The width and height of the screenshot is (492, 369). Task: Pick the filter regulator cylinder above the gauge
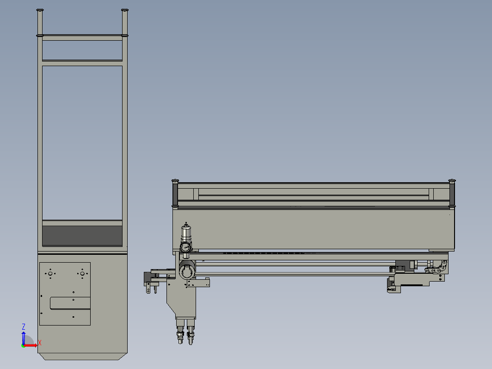[186, 233]
